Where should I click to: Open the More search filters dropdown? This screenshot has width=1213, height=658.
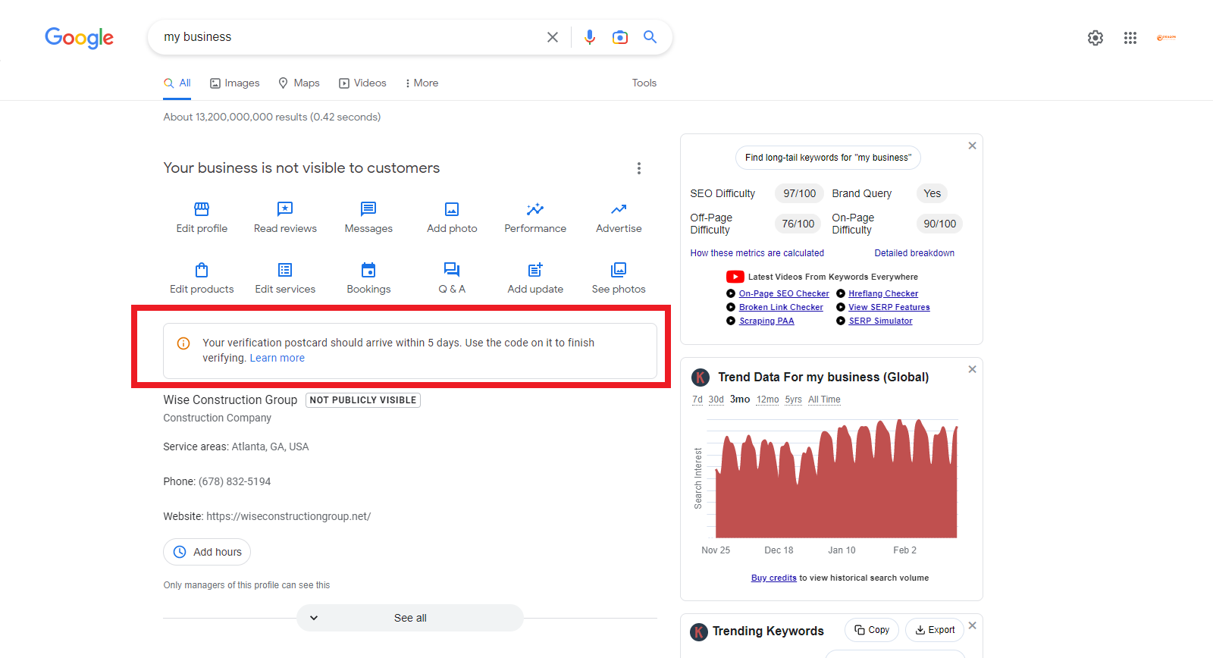[422, 83]
